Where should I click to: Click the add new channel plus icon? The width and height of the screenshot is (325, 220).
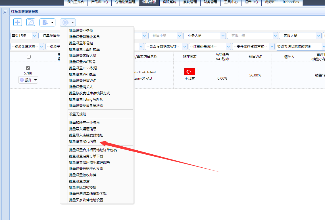pos(18,22)
